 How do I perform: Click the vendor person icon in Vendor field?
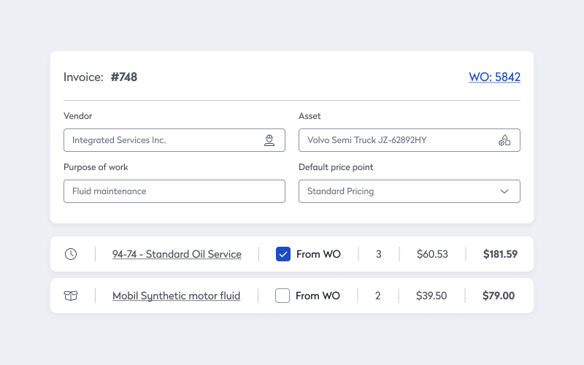269,140
